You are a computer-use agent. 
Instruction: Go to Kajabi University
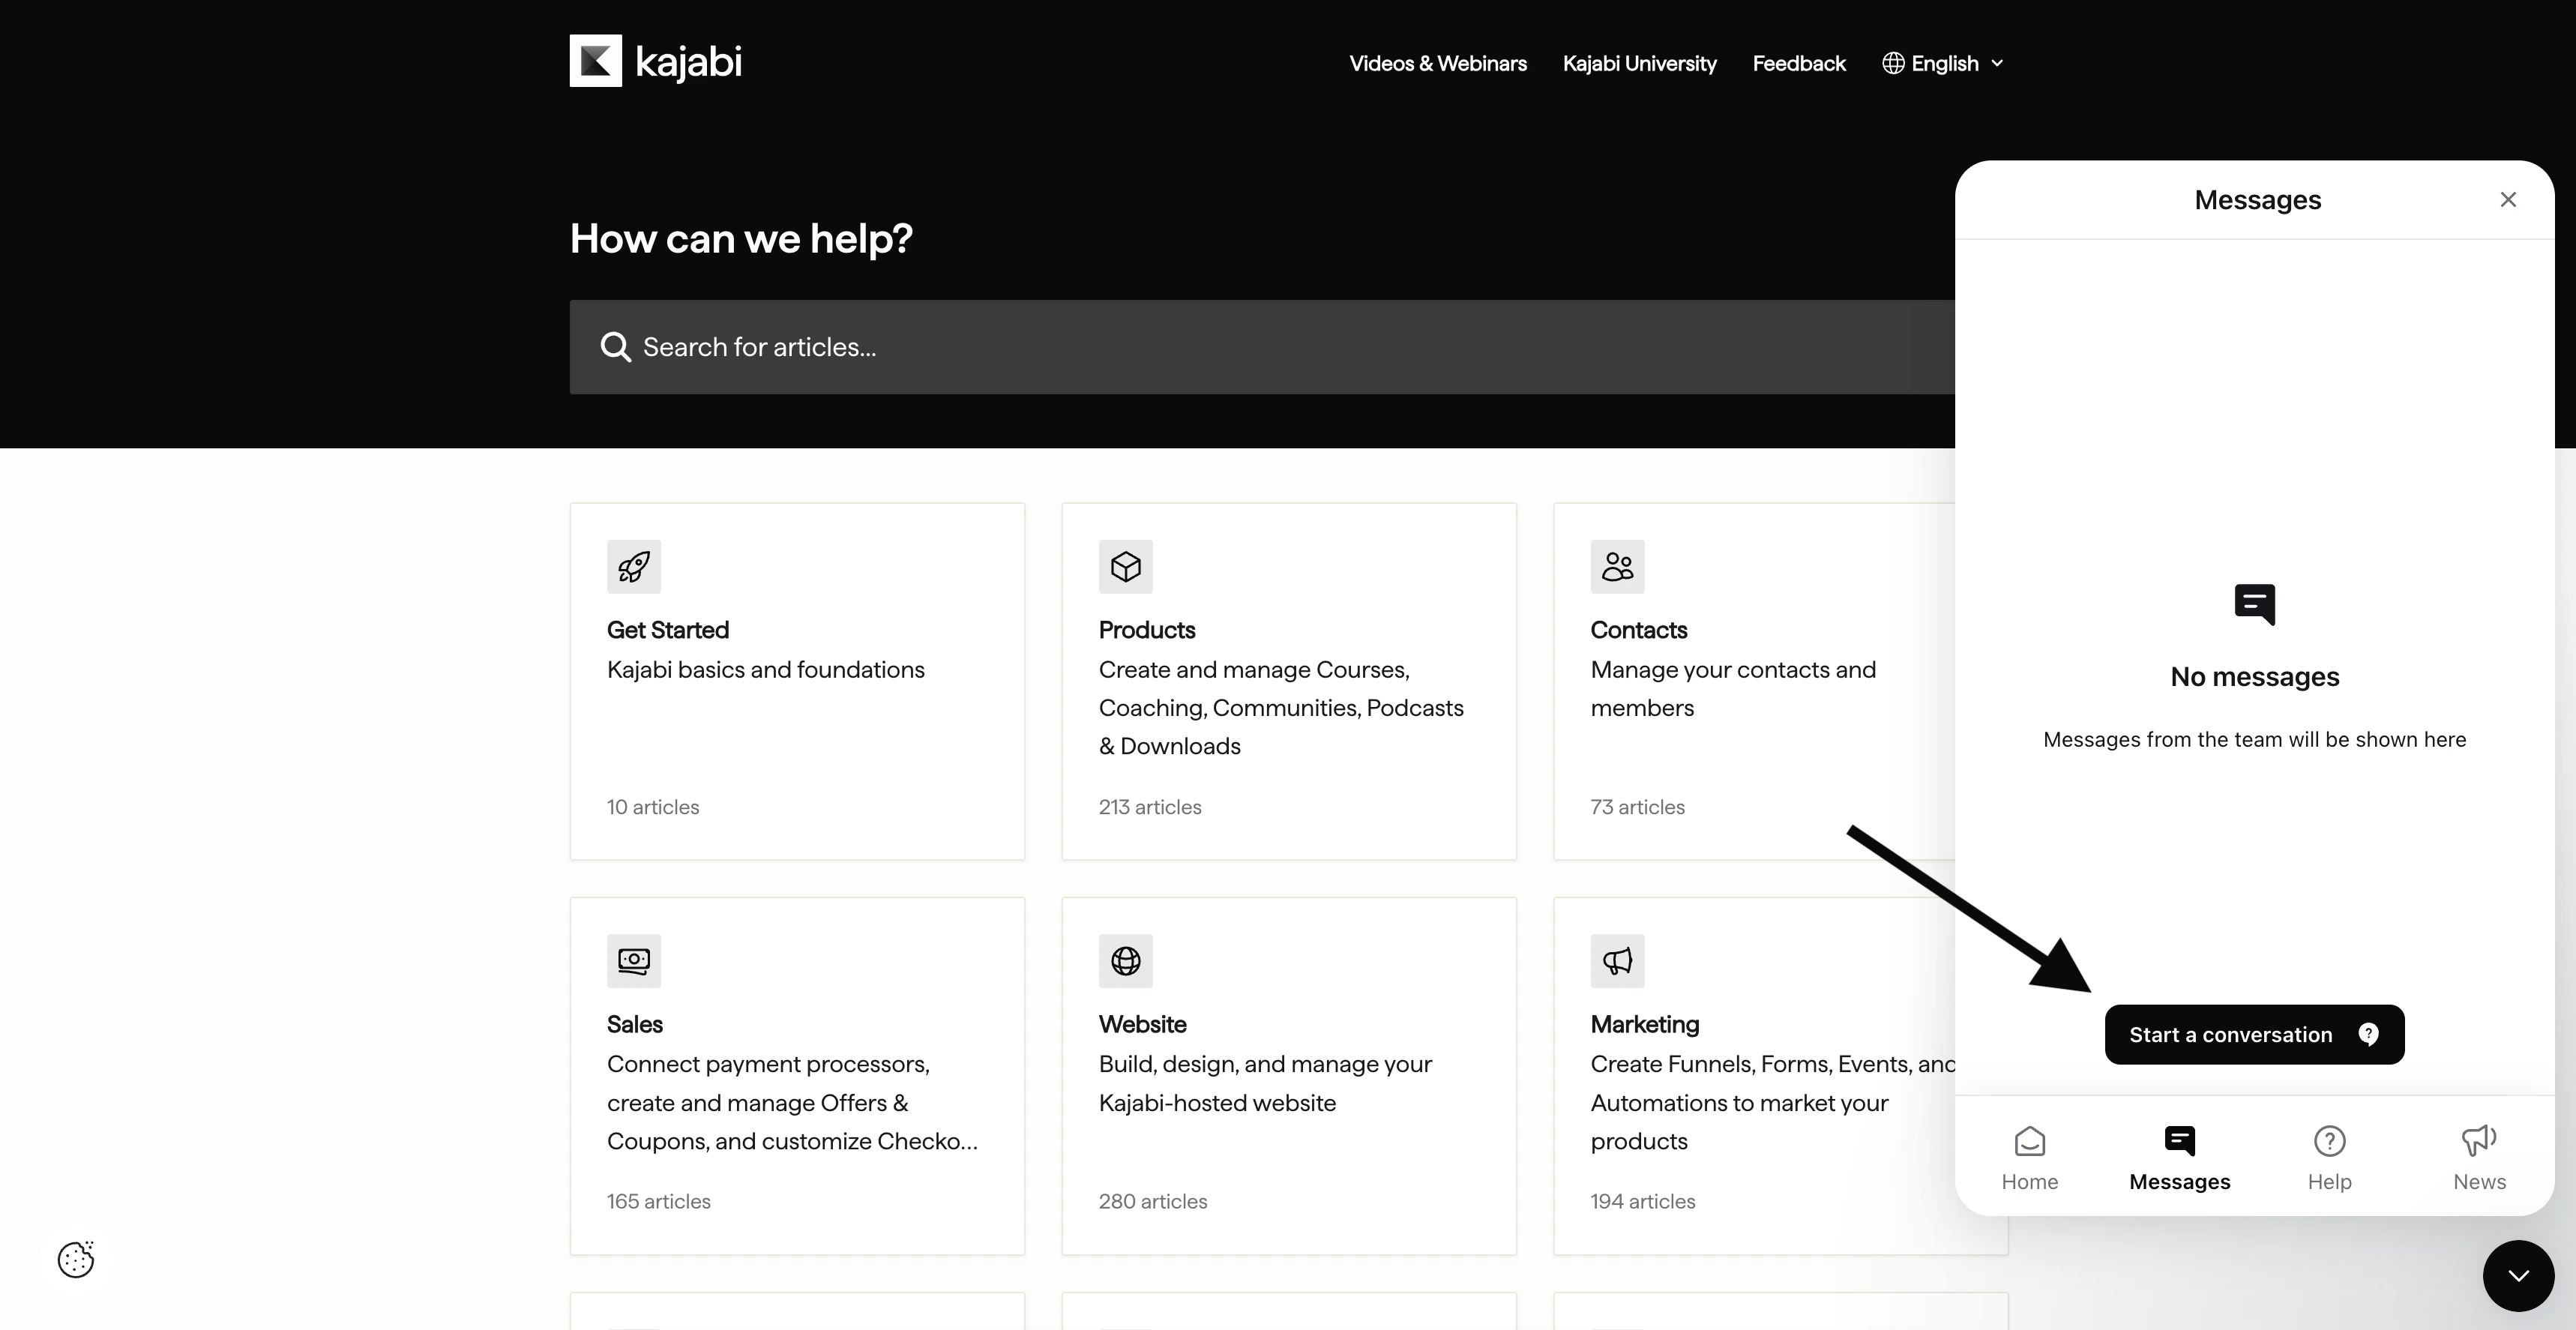pyautogui.click(x=1639, y=63)
